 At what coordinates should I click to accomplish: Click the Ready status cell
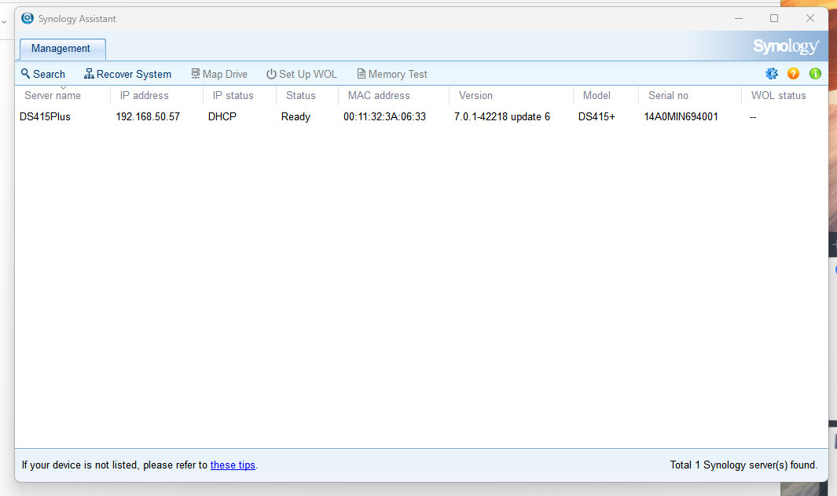tap(296, 116)
